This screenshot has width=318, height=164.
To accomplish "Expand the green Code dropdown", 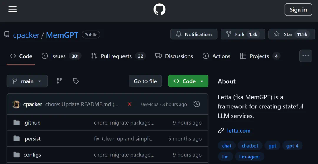I will click(188, 81).
